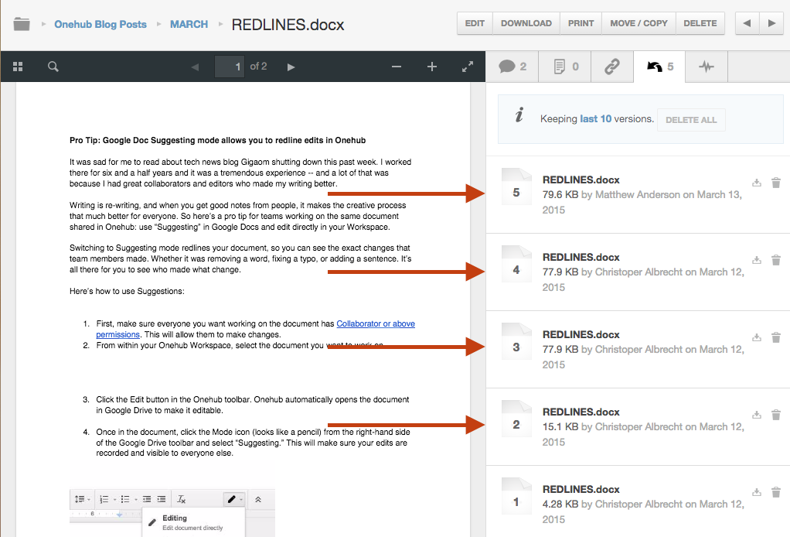Open document search magnifier
The width and height of the screenshot is (790, 537).
tap(53, 67)
